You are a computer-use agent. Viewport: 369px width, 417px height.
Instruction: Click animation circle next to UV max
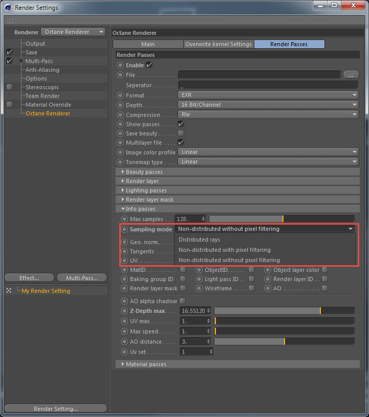(124, 321)
